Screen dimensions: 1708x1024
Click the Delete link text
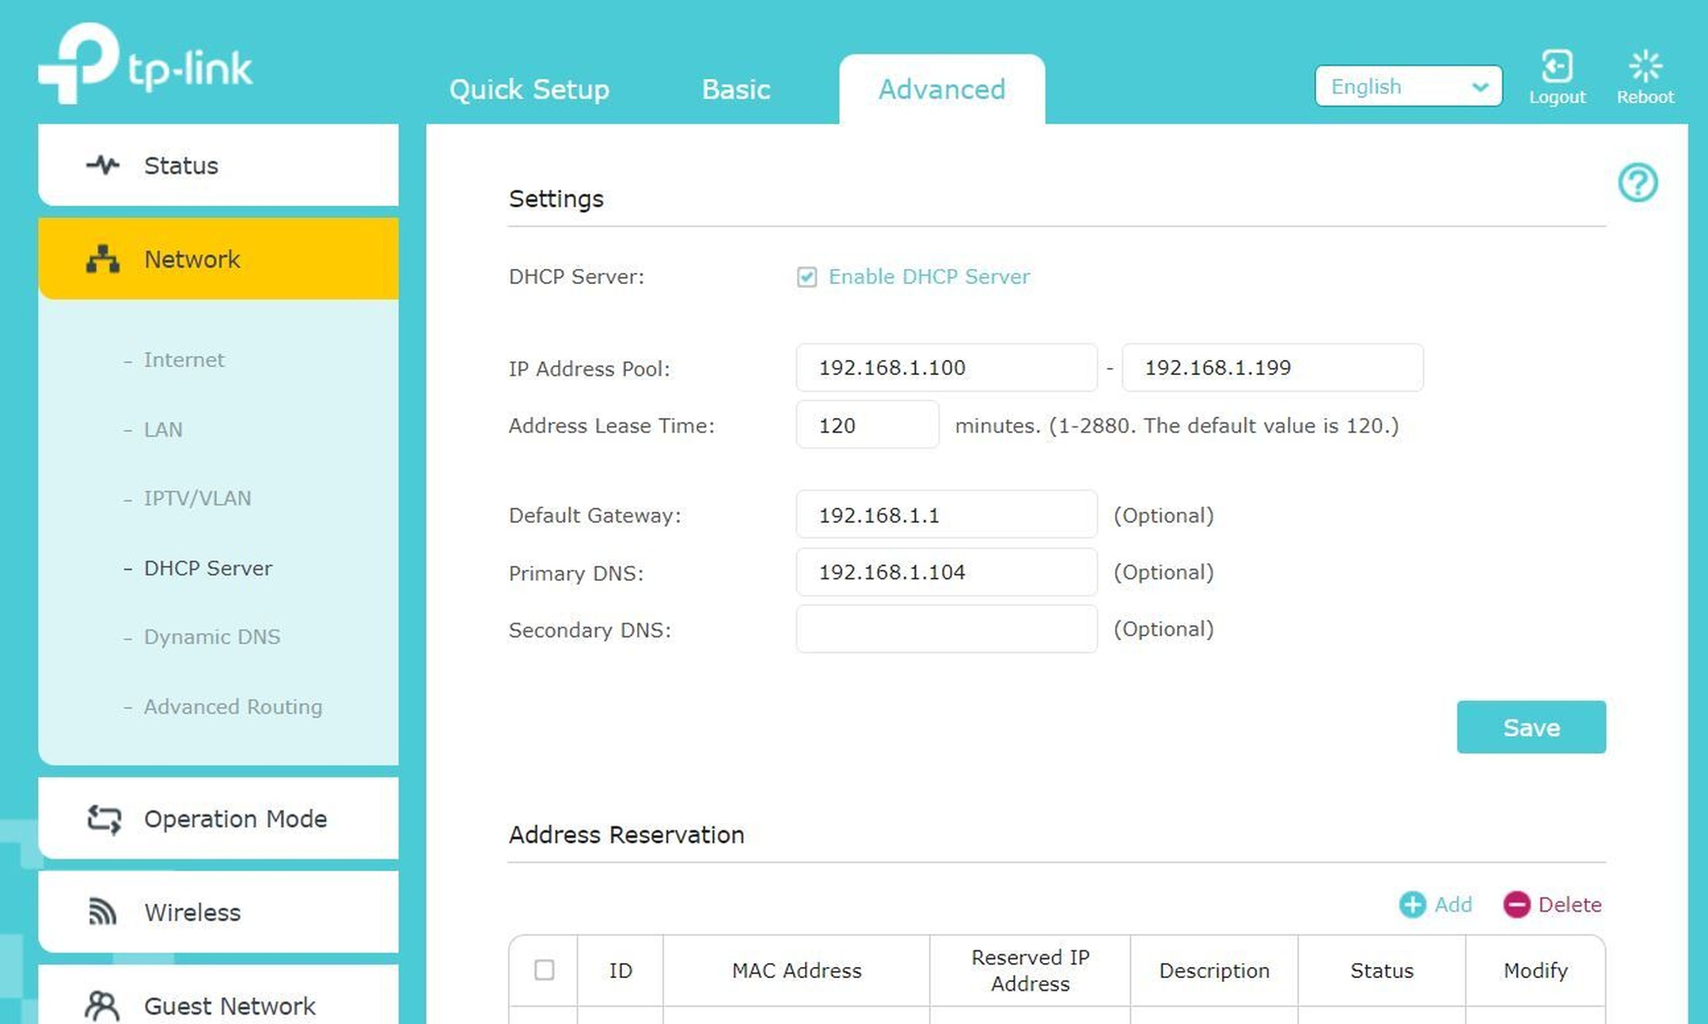click(1569, 905)
